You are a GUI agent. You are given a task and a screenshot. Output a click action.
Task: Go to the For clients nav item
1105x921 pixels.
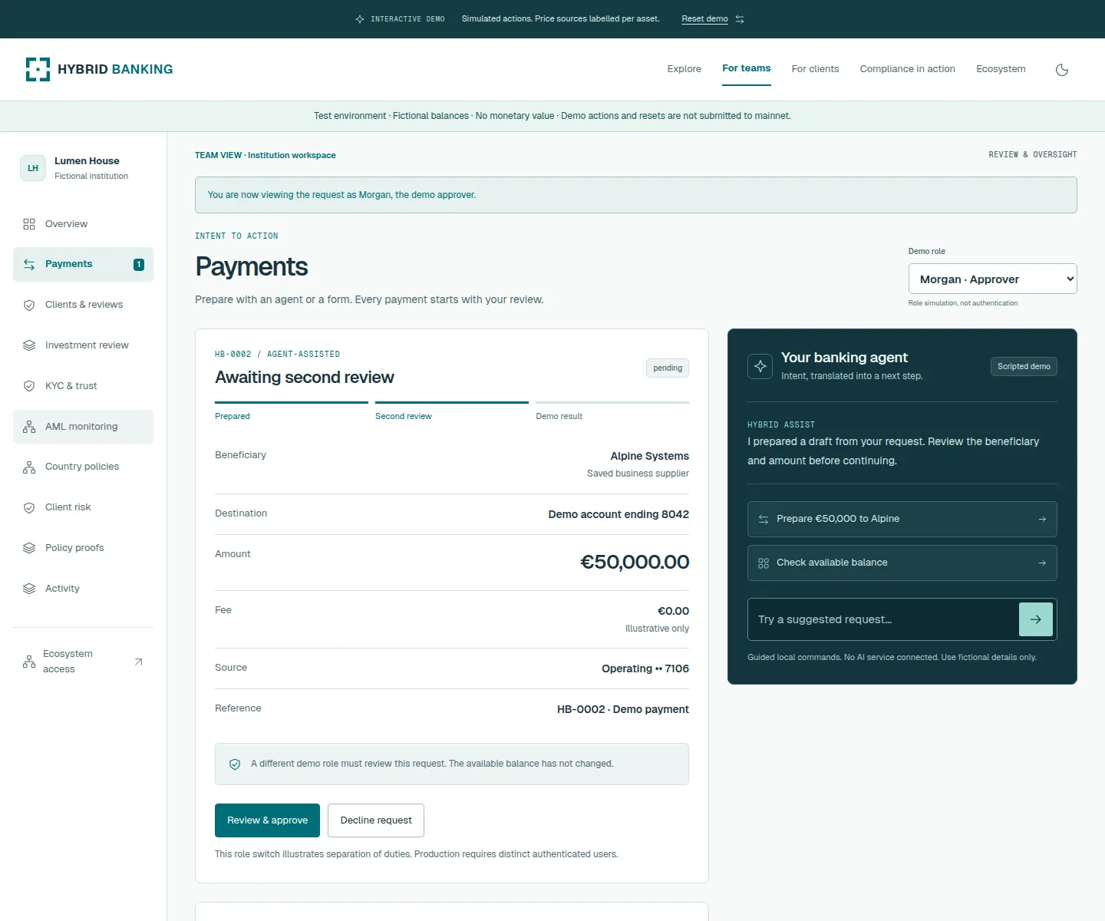click(x=815, y=69)
